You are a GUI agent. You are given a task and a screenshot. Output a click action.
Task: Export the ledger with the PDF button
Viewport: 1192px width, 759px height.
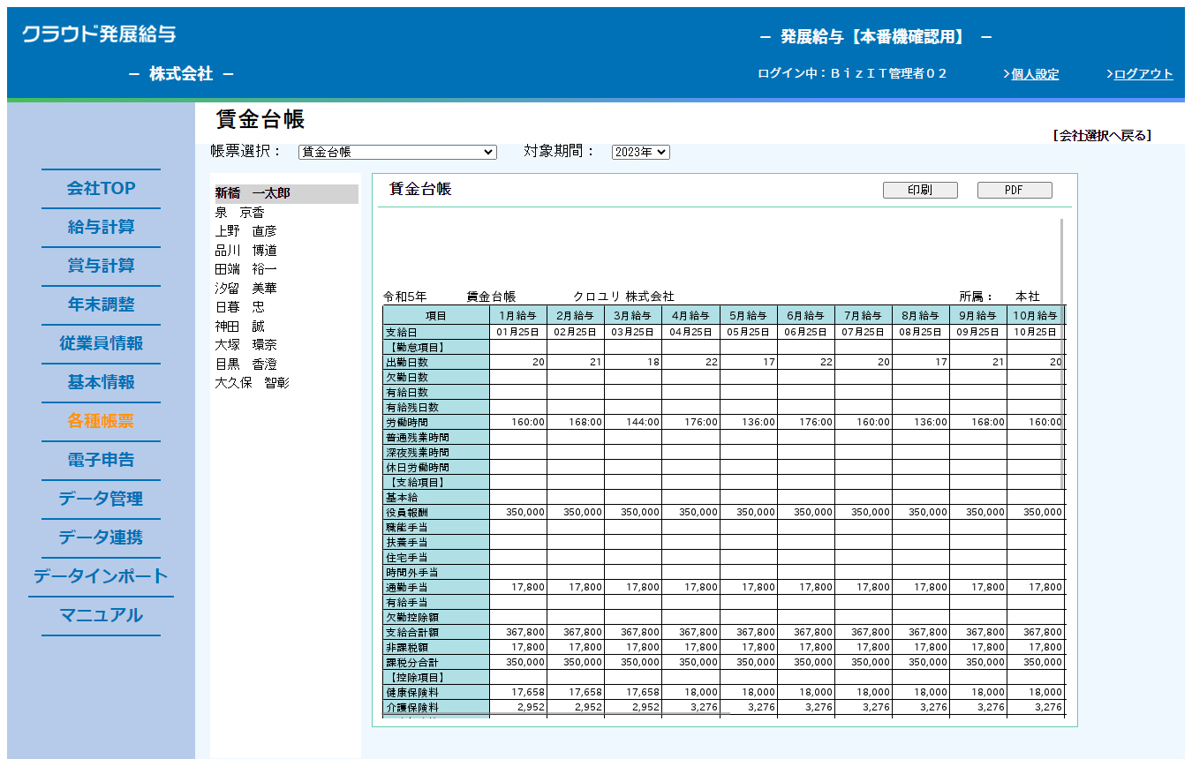click(x=1015, y=190)
